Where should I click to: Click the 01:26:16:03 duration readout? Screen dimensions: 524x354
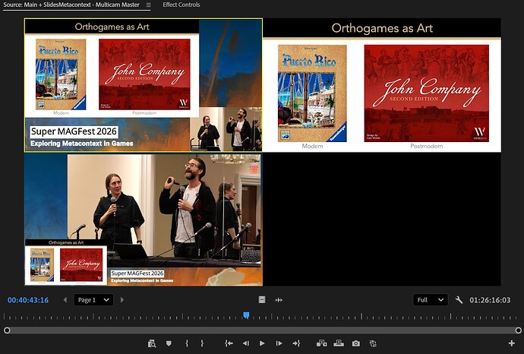click(490, 300)
